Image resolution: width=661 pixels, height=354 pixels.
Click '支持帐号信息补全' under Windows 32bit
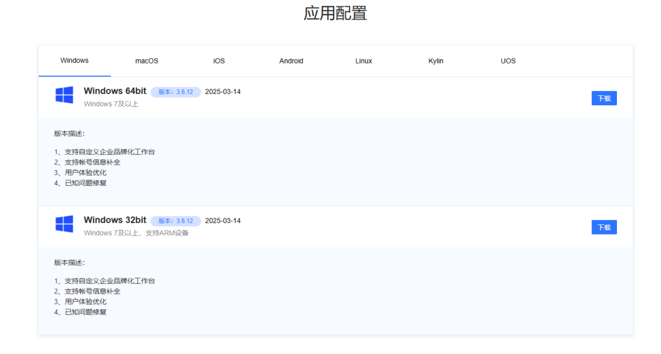(x=92, y=292)
